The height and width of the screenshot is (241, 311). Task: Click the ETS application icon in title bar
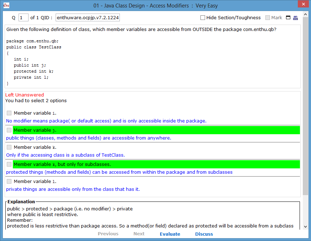tap(5, 6)
